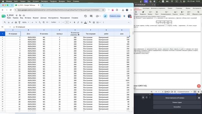The width and height of the screenshot is (202, 114).
Task: Open the Chrome downloads icon
Action: (123, 10)
